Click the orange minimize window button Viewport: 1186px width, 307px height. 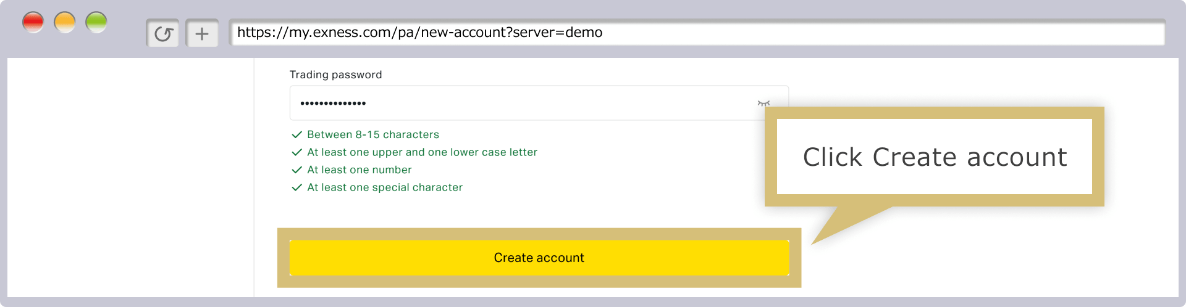pyautogui.click(x=64, y=23)
